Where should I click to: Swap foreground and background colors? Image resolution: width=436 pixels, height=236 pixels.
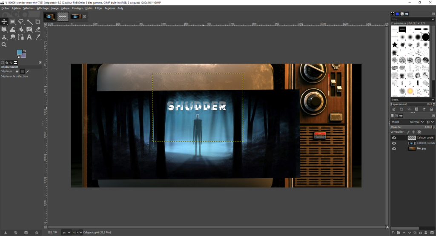(x=24, y=51)
